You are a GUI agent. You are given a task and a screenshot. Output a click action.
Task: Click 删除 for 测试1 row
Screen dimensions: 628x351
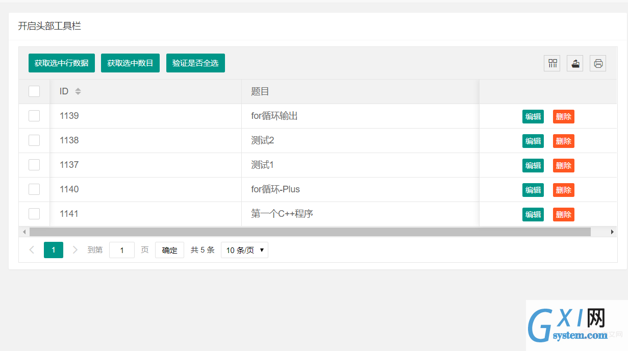point(564,165)
